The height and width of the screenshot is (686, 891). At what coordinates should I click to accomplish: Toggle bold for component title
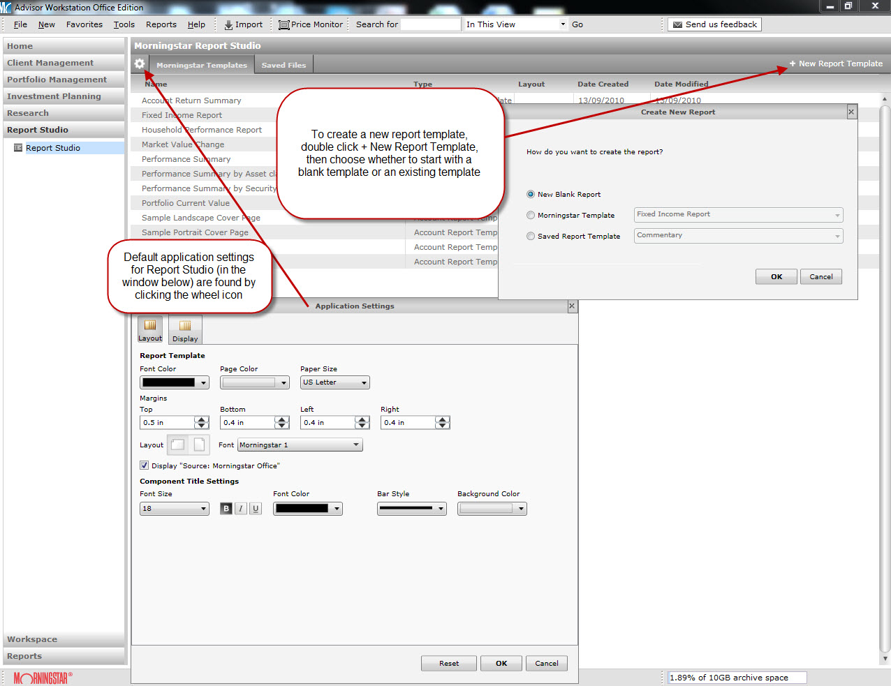click(226, 509)
